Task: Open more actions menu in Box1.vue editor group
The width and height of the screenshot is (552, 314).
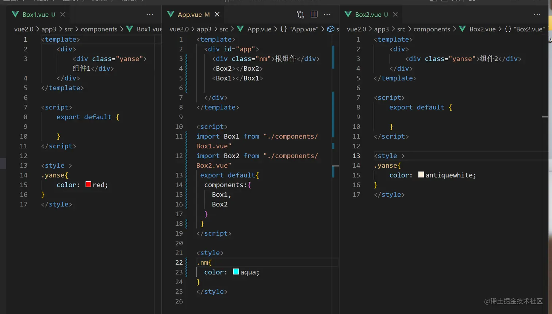Action: point(150,15)
